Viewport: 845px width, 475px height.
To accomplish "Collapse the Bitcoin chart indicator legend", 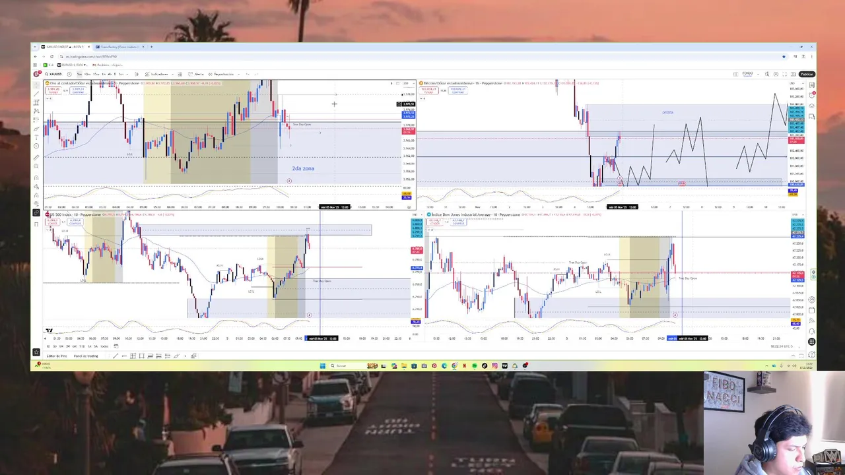I will pos(421,98).
